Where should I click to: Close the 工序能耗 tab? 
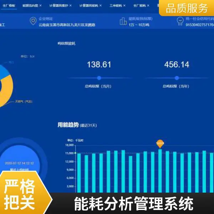click(x=124, y=6)
